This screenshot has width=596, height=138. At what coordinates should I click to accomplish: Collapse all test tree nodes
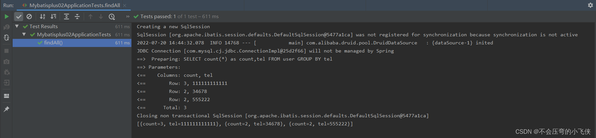77,17
